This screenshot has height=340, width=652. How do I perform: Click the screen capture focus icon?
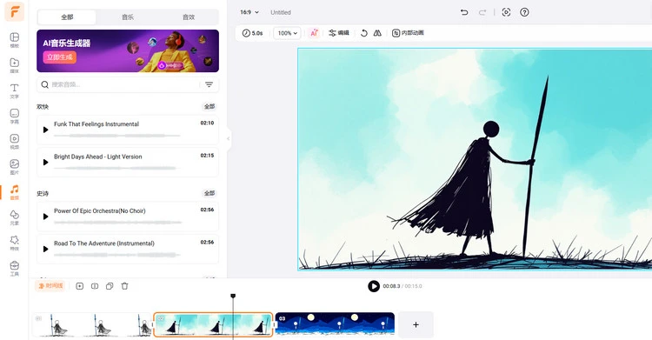[x=506, y=12]
